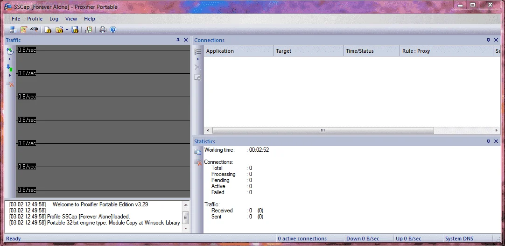
Task: Expand the Open Profile dropdown arrow
Action: (x=67, y=30)
